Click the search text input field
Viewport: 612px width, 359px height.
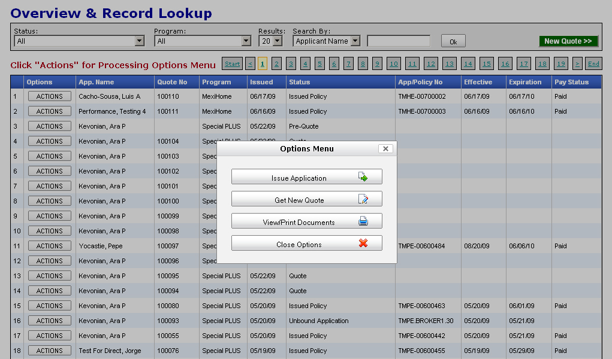(x=399, y=41)
